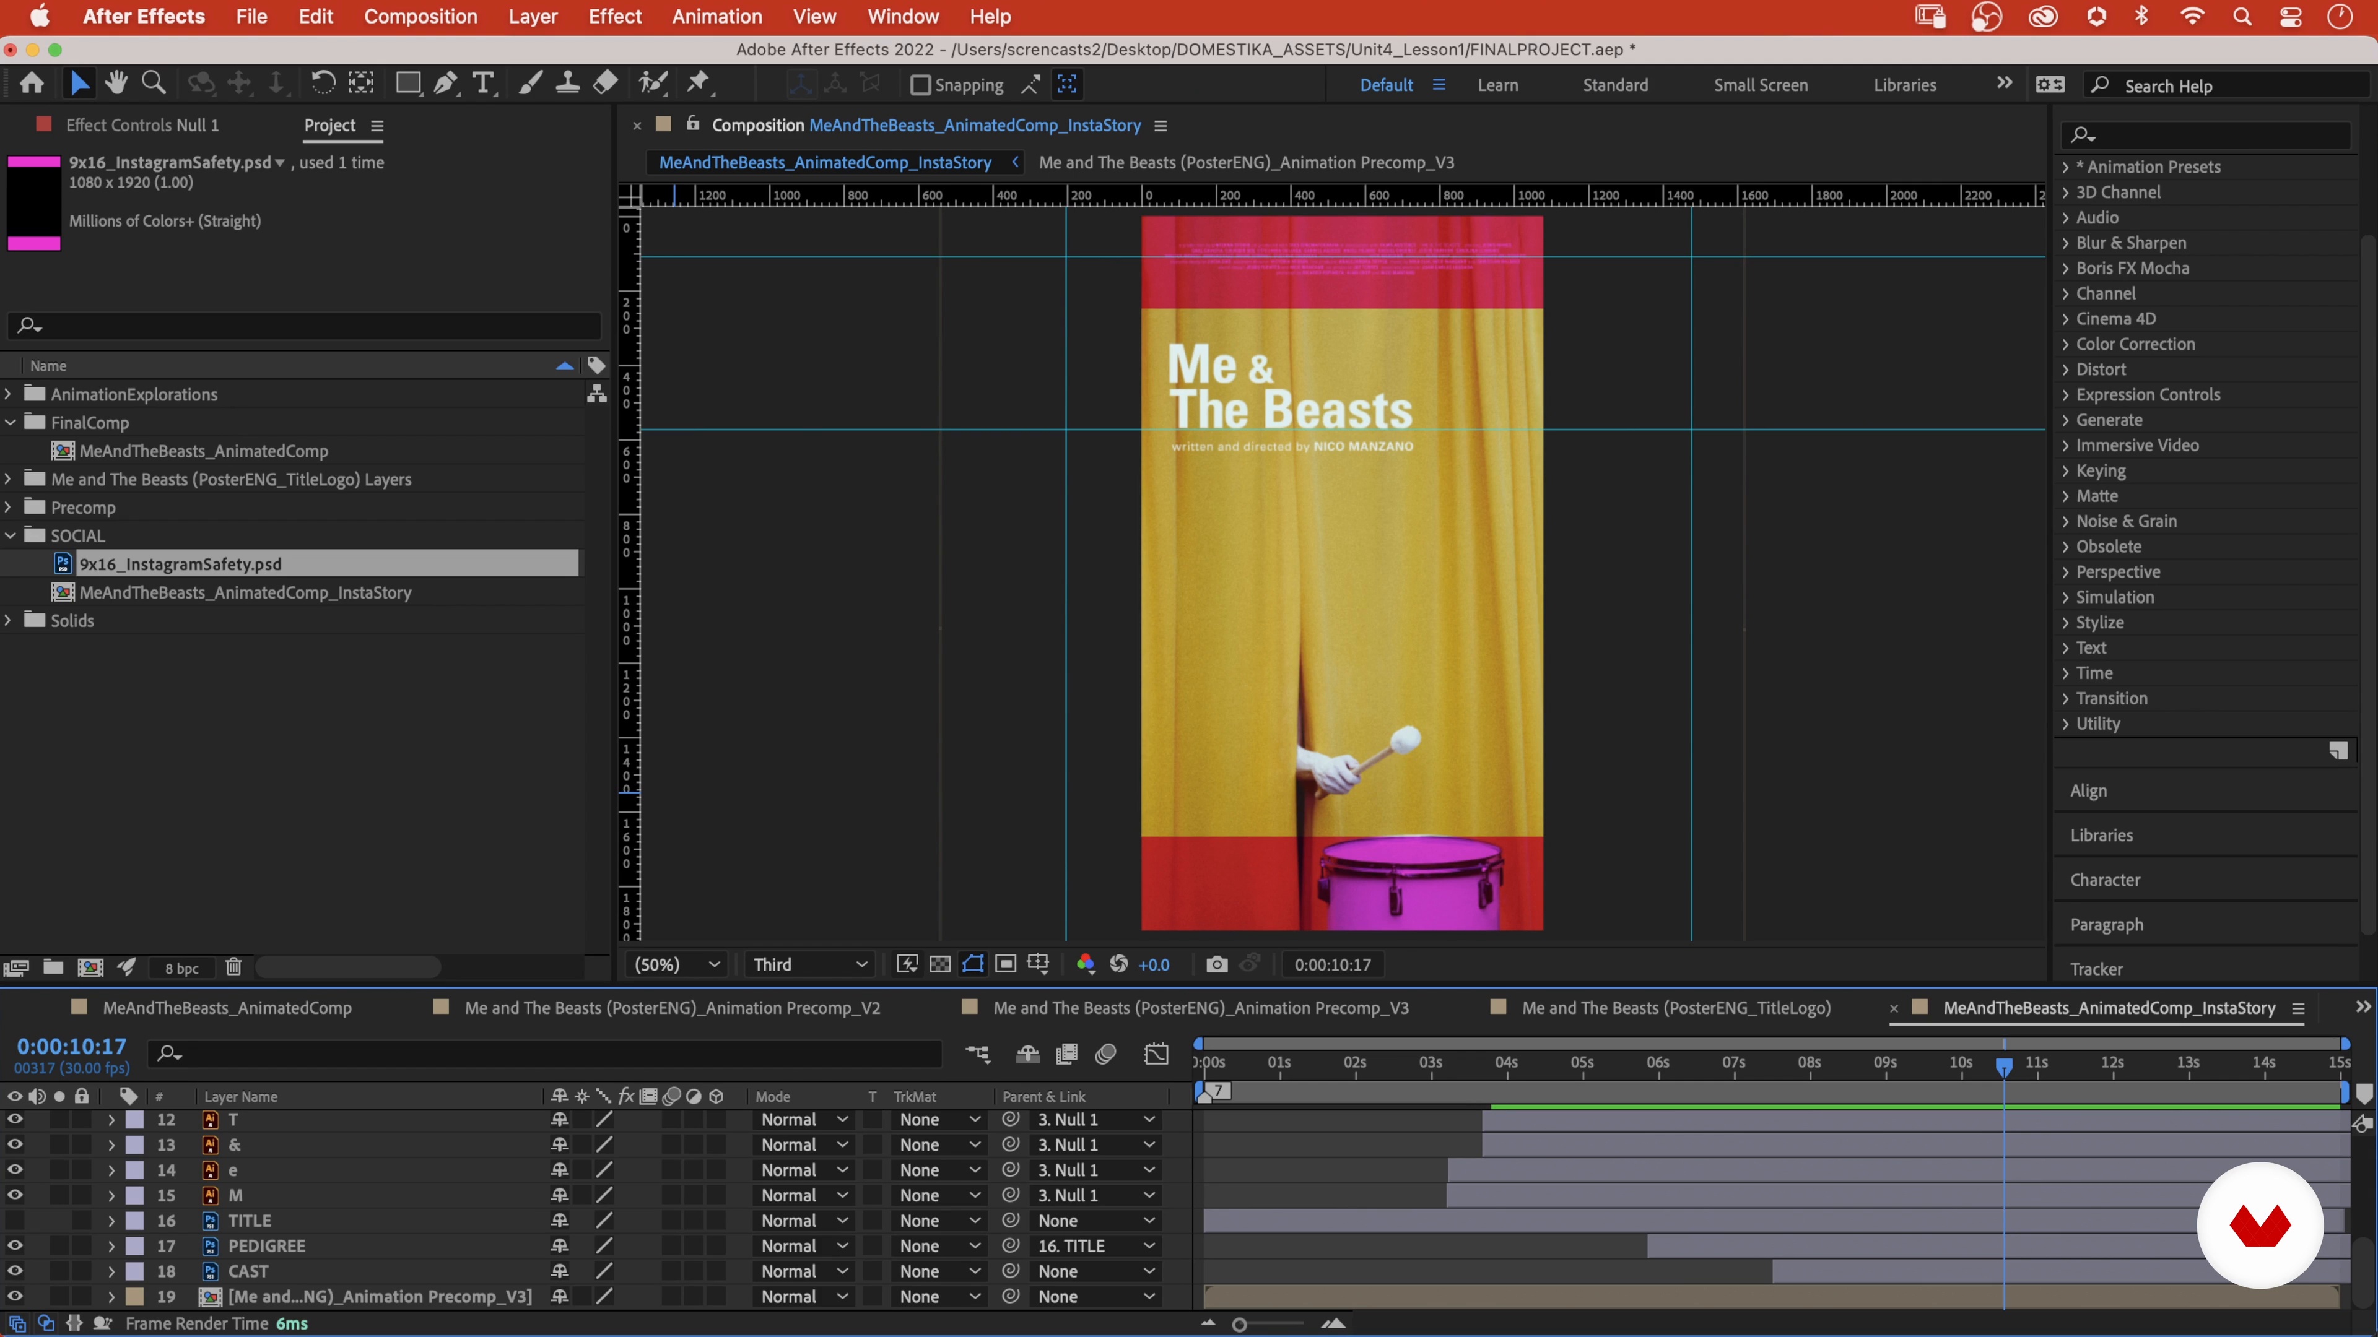Expand the Blur & Sharpen effects category
2378x1337 pixels.
pyautogui.click(x=2065, y=243)
